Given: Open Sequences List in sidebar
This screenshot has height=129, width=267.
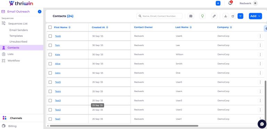Looking at the screenshot, I should (x=18, y=24).
